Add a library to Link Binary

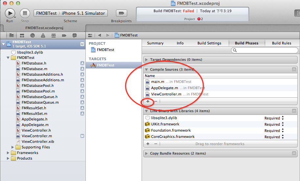click(x=148, y=144)
